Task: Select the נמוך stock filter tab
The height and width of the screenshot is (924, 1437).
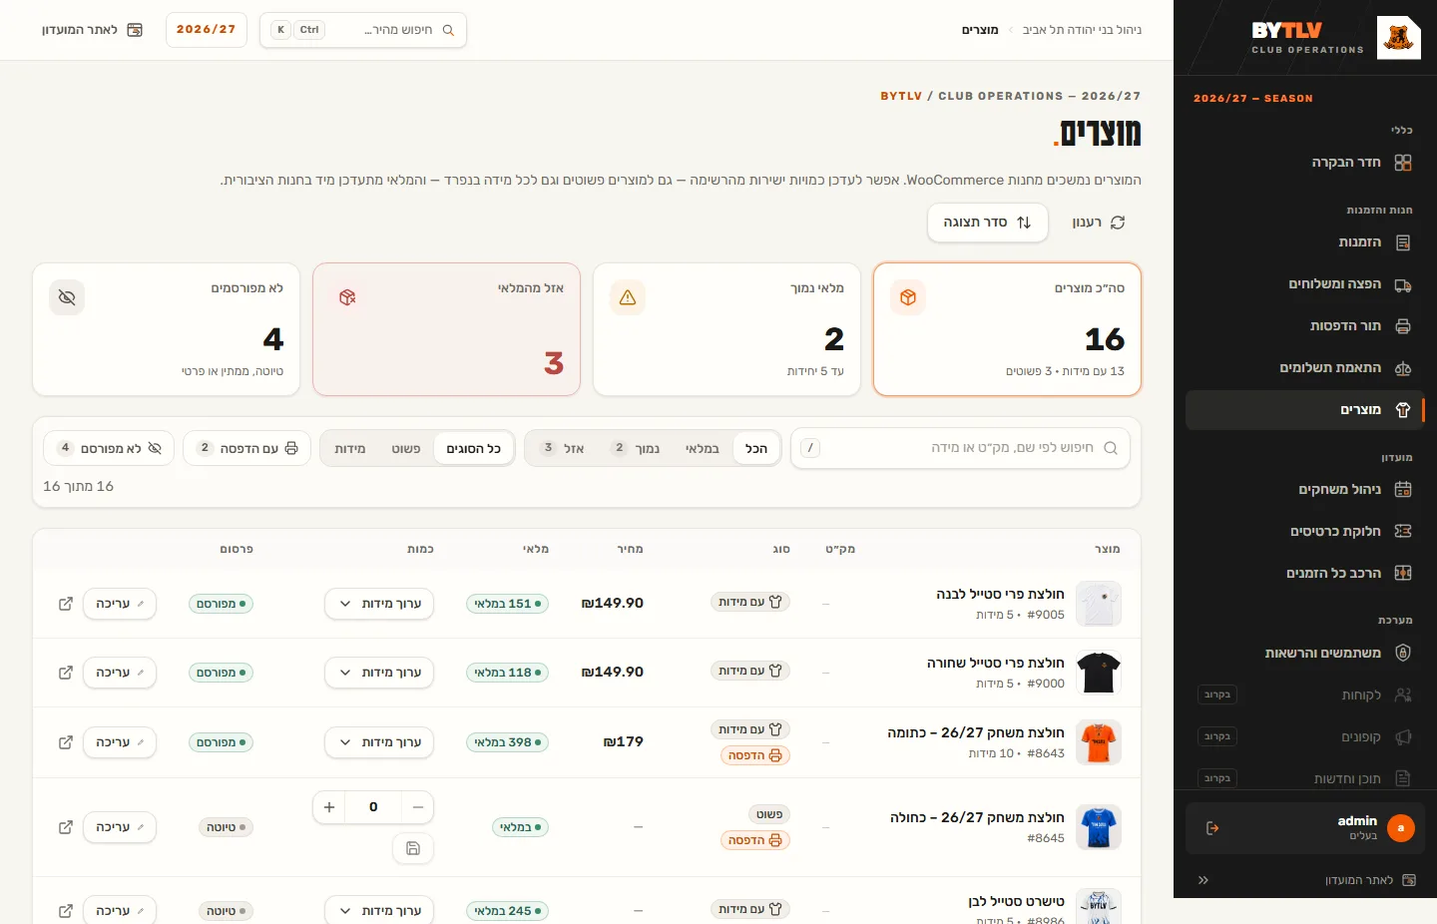Action: coord(635,448)
